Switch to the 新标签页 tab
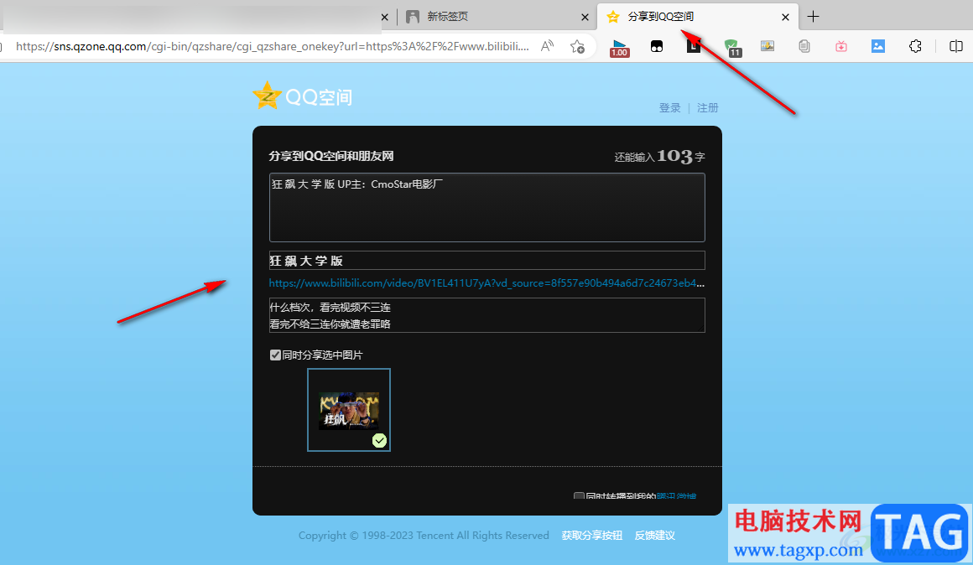The image size is (973, 565). pyautogui.click(x=495, y=17)
